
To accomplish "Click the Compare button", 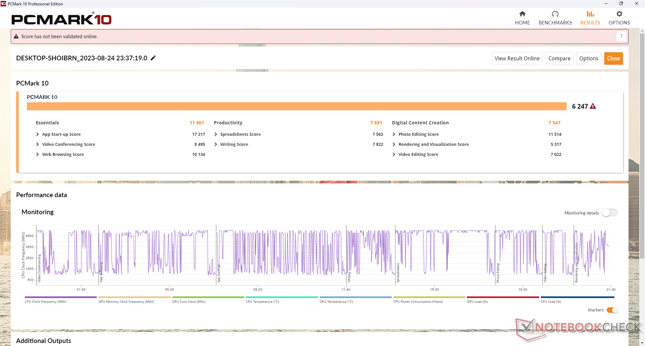I will pyautogui.click(x=559, y=58).
